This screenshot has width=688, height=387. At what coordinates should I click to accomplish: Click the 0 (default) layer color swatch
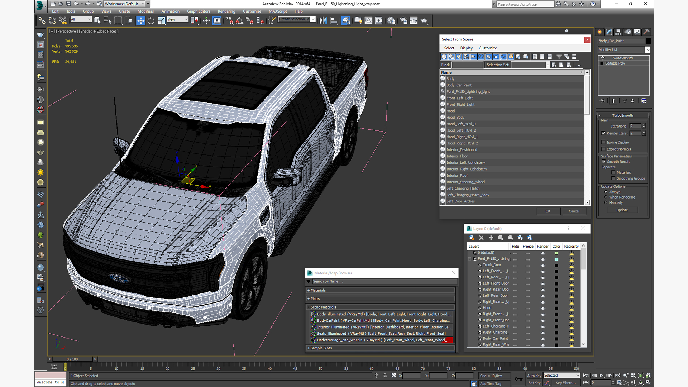(x=556, y=253)
